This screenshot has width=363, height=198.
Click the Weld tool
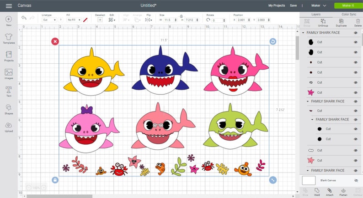(317, 192)
